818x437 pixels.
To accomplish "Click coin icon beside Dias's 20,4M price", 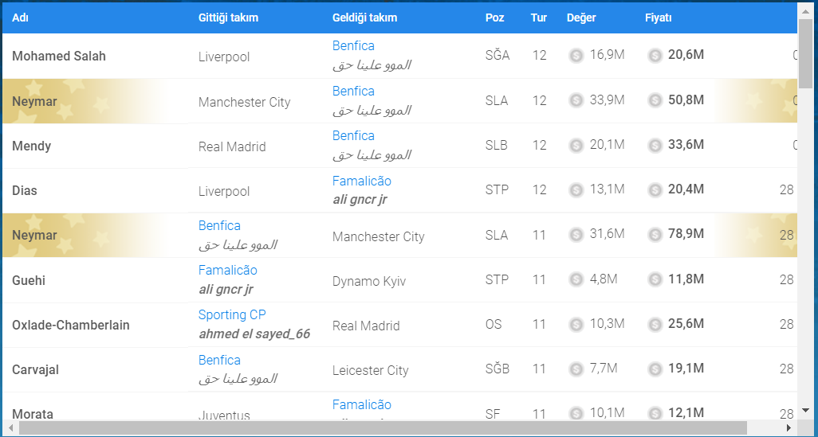I will 655,190.
